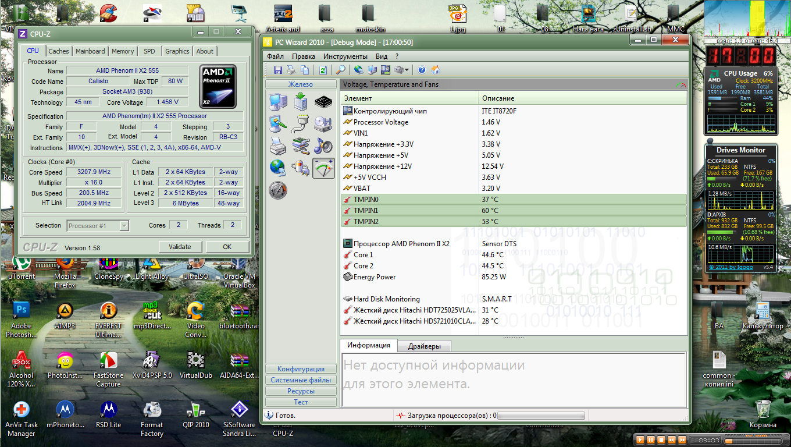Screen dimensions: 791x447
Task: Expand the Системные файлы section
Action: pyautogui.click(x=301, y=380)
